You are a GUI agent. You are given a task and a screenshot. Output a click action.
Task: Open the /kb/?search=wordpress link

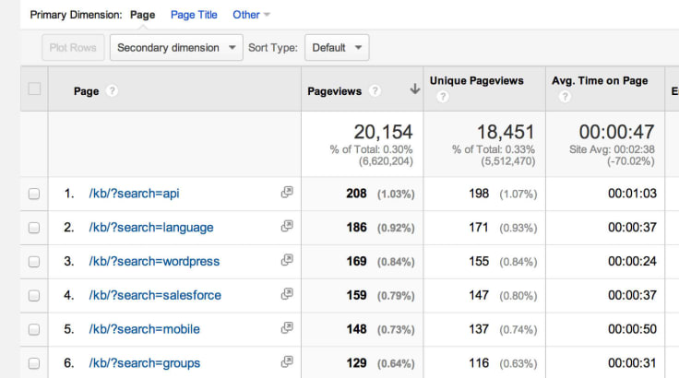click(x=154, y=262)
